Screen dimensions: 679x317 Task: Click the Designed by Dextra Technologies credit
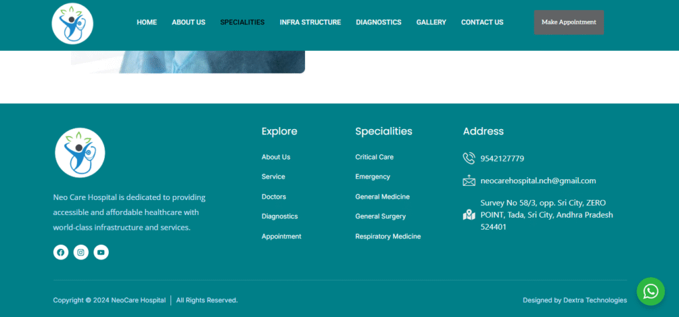pyautogui.click(x=574, y=300)
